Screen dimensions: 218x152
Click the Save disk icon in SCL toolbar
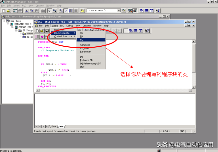click(47, 31)
